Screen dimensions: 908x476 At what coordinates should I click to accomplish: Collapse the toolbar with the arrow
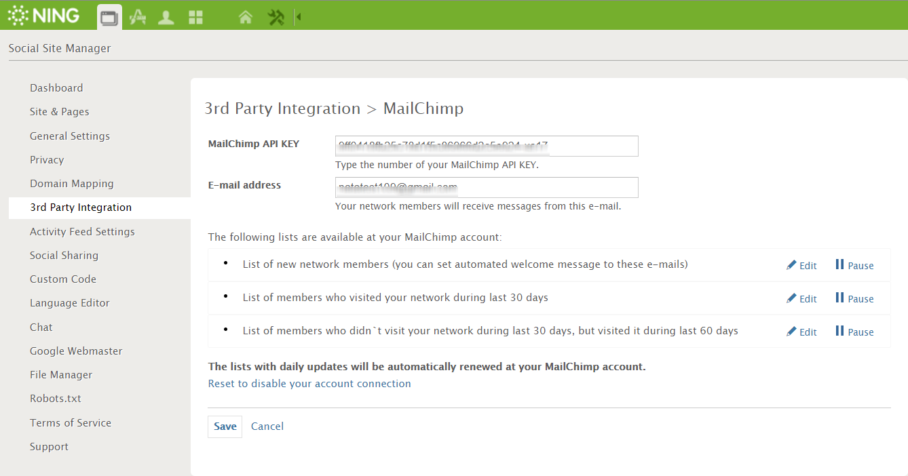[x=297, y=18]
